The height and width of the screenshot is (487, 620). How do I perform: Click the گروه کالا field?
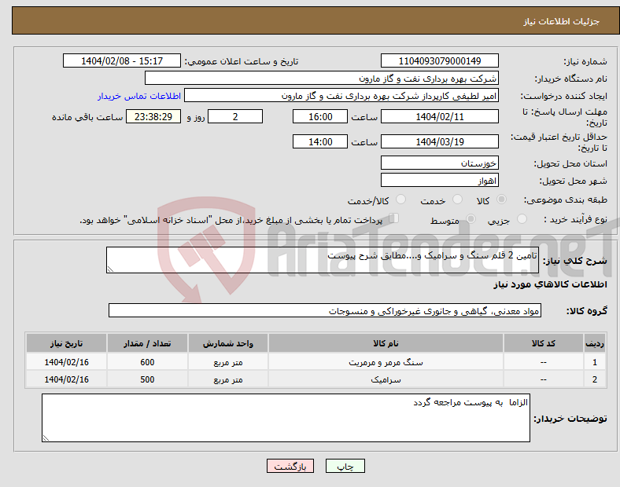325,310
